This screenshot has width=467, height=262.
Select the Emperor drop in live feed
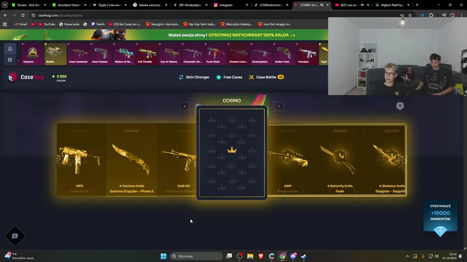[x=33, y=54]
